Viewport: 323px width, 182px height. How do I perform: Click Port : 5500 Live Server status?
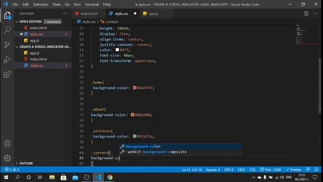click(271, 170)
